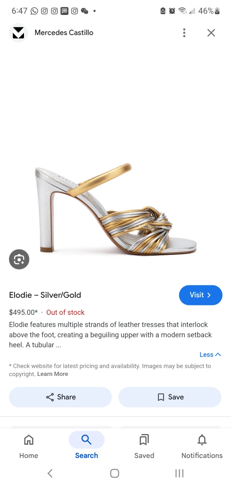Close the product detail view
The image size is (231, 487).
click(211, 32)
